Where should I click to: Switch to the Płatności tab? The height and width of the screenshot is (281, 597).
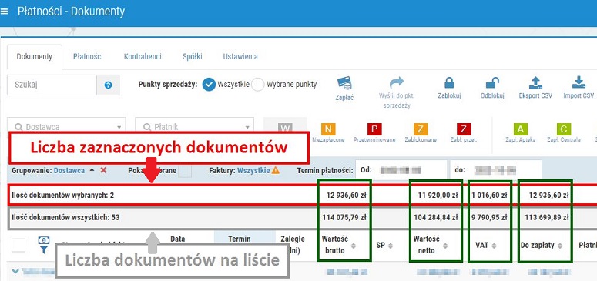coord(88,56)
